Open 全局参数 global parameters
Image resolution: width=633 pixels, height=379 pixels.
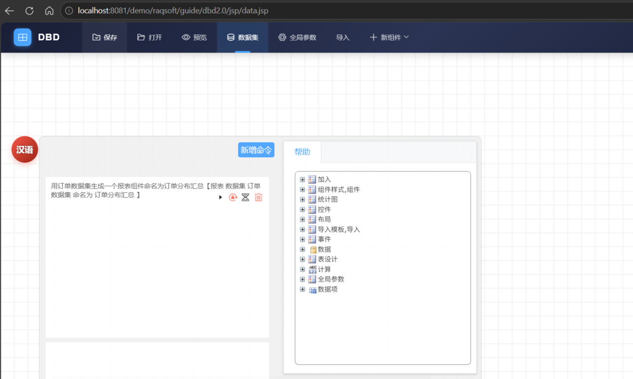[x=297, y=37]
